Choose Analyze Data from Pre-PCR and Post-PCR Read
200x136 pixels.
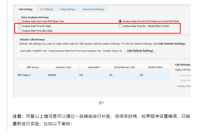click(x=120, y=21)
